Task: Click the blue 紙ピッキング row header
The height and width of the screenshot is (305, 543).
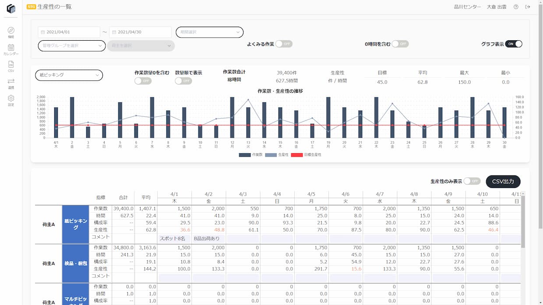Action: tap(76, 224)
